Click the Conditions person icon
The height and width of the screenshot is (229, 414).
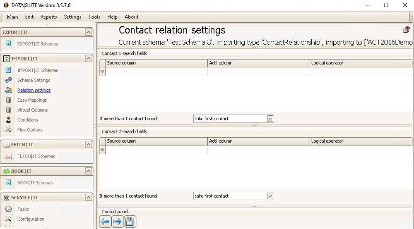click(x=8, y=119)
